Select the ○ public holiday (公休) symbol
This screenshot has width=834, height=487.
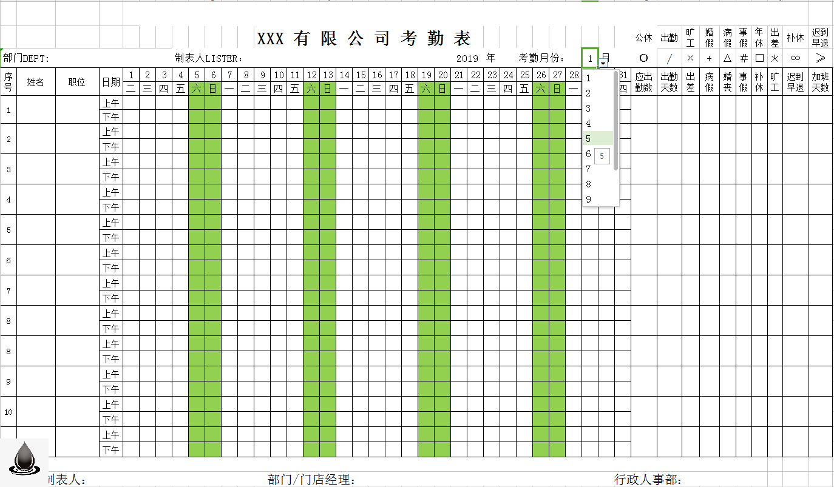coord(643,58)
